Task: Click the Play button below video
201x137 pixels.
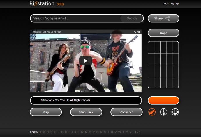Action: point(46,112)
